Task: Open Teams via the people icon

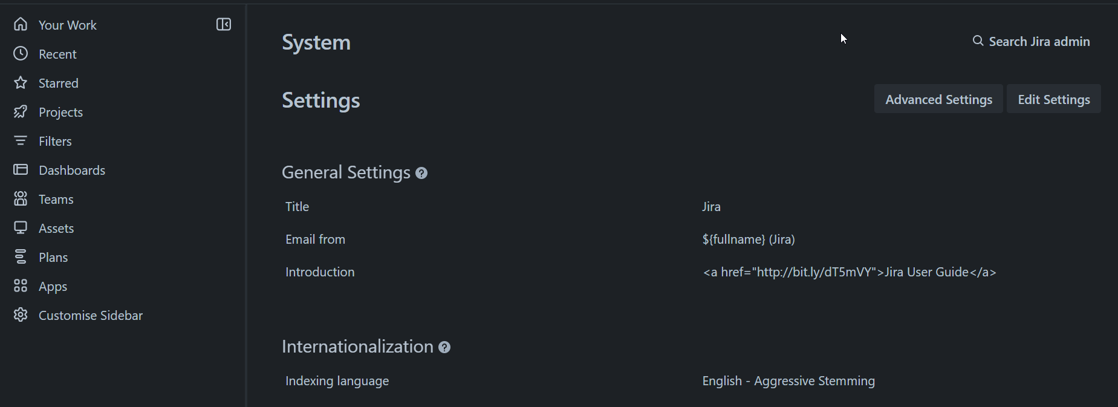Action: [x=20, y=198]
